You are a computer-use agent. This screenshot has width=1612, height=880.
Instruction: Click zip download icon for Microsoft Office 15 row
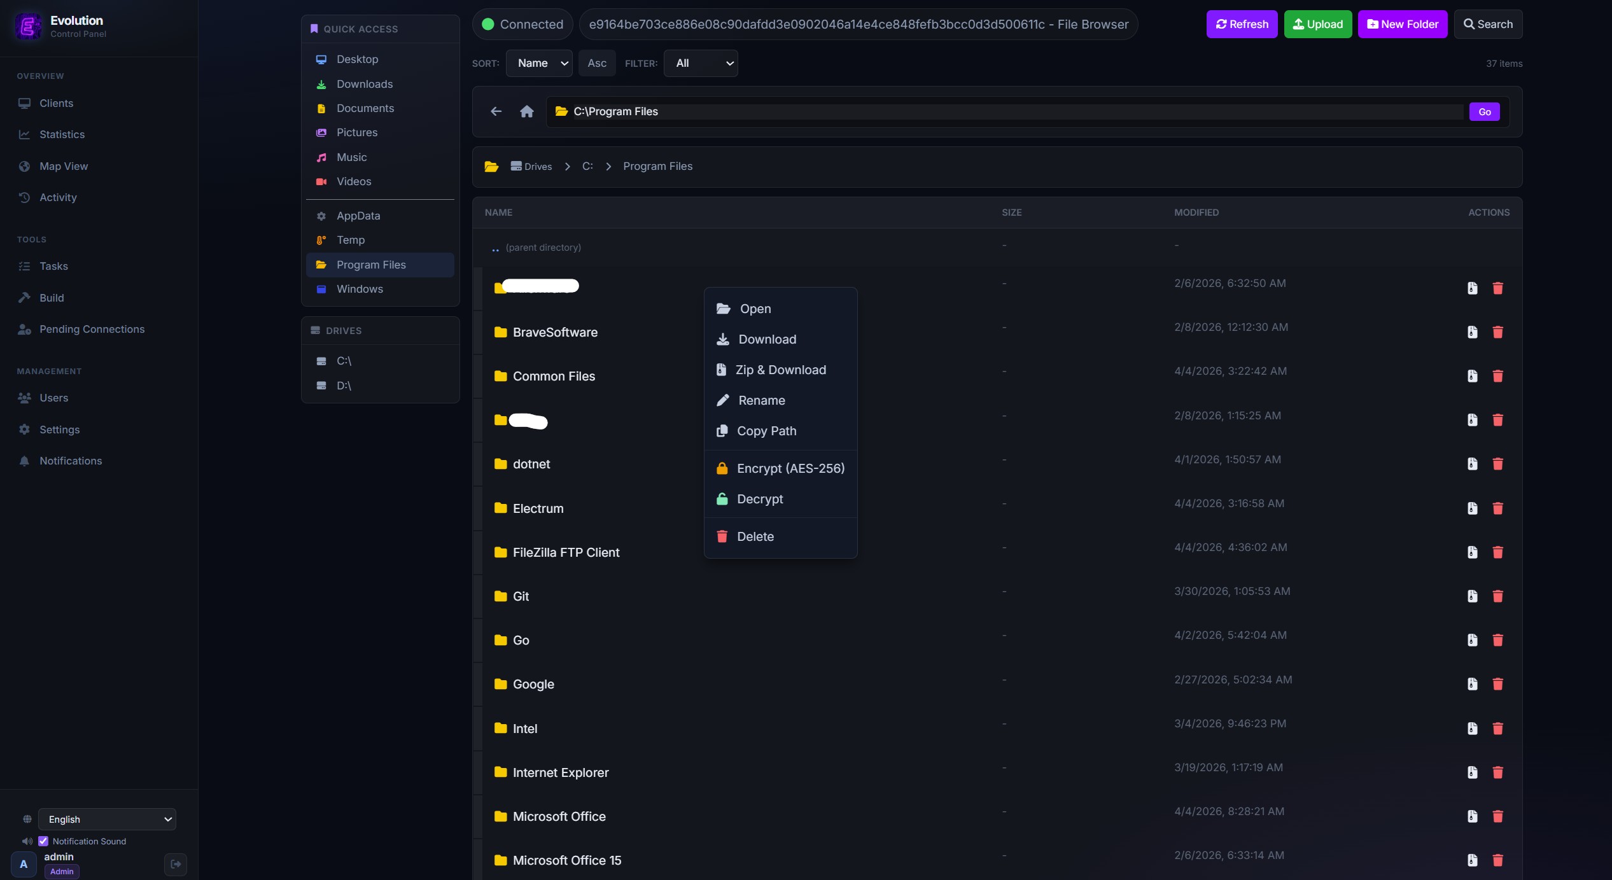[1472, 860]
